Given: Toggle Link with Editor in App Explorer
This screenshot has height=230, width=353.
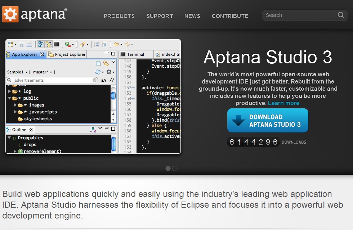Looking at the screenshot, I should (x=106, y=63).
